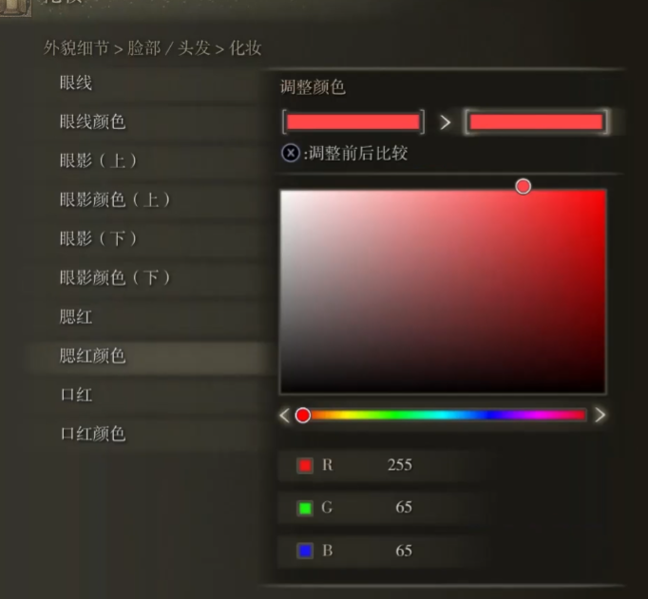
Task: Select the adjusted color preview swatch
Action: click(537, 122)
